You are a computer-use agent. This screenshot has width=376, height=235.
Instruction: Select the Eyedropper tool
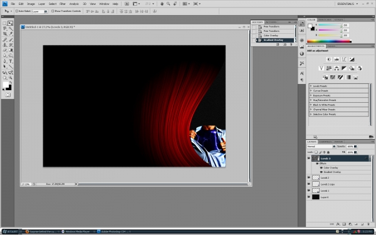[x=11, y=34]
